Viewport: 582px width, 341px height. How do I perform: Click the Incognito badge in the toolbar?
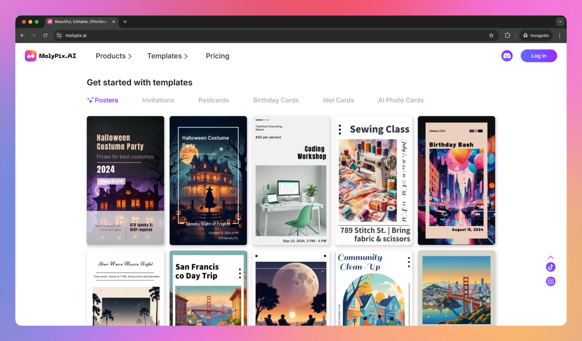coord(535,35)
